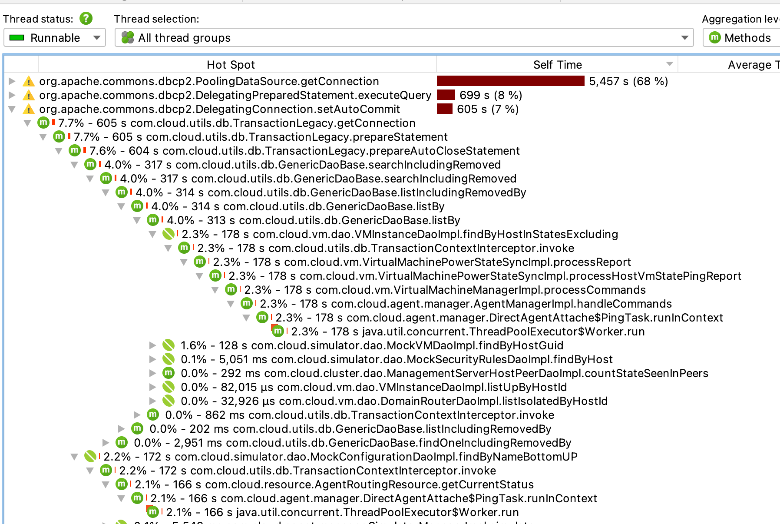Sort by the Self Time column header

(x=557, y=65)
